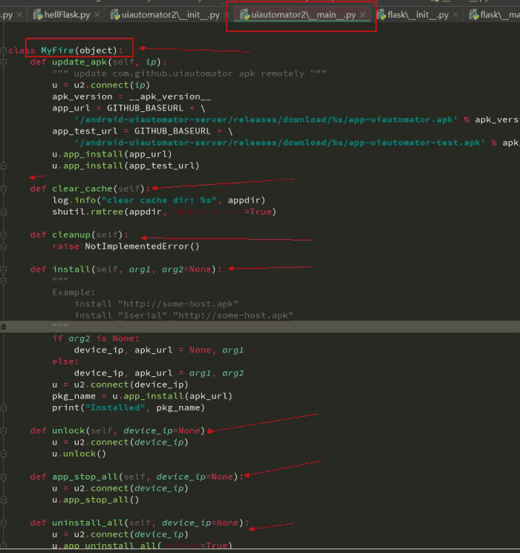
Task: Click the u.unlock() call
Action: (x=79, y=454)
